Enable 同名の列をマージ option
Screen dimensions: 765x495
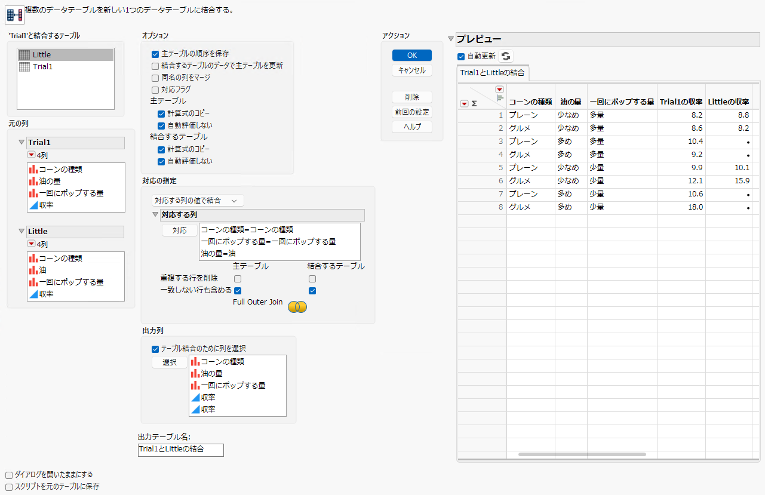pyautogui.click(x=155, y=78)
